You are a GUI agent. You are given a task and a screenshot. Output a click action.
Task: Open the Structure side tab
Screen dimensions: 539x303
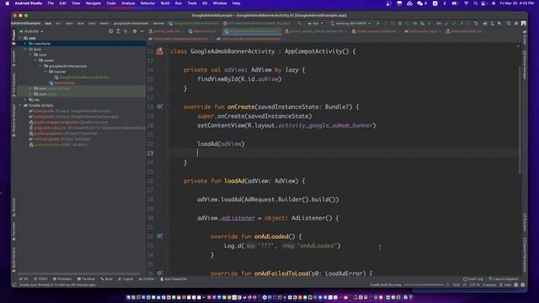click(13, 207)
